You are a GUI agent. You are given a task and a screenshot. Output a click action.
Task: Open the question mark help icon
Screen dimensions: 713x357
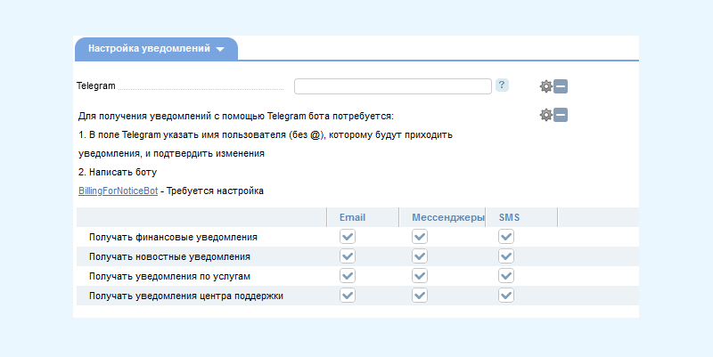502,85
